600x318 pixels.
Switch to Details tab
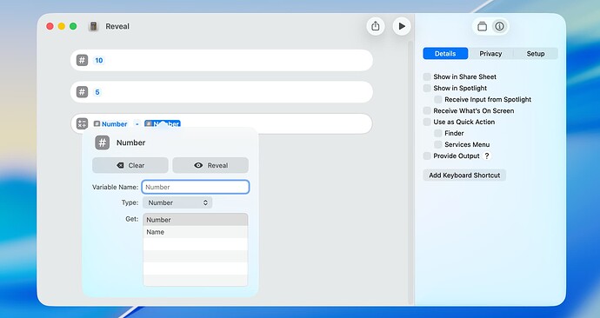(x=445, y=54)
